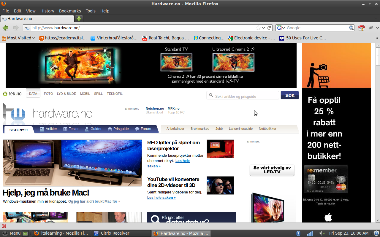
Task: Open the Help menu
Action: click(x=105, y=11)
